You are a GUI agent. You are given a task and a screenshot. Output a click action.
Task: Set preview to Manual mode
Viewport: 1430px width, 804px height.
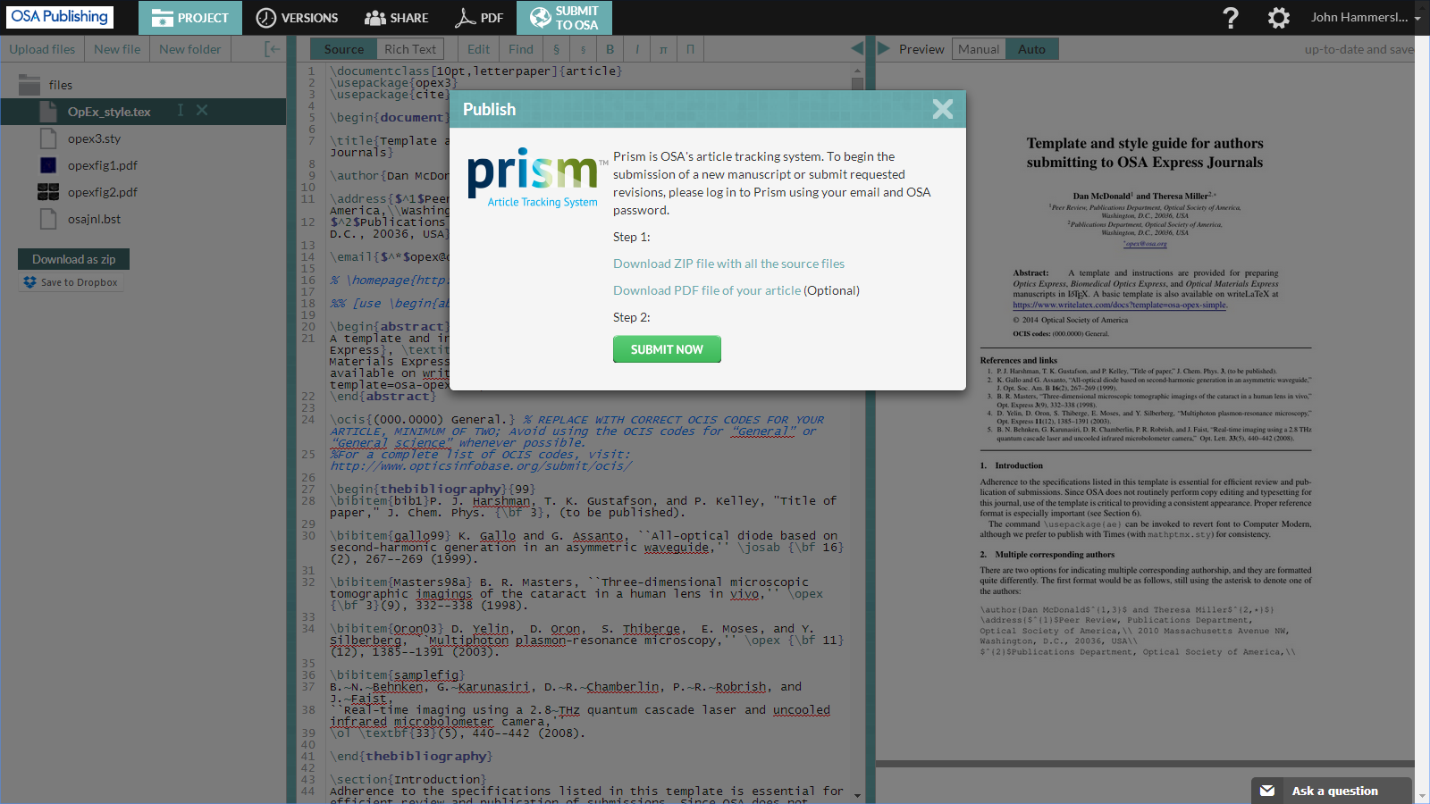979,49
